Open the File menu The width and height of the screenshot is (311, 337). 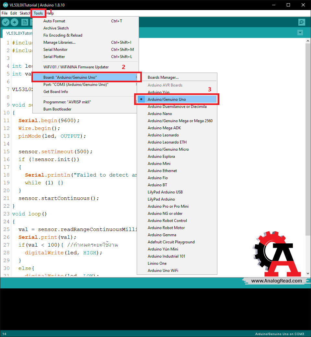(5, 13)
